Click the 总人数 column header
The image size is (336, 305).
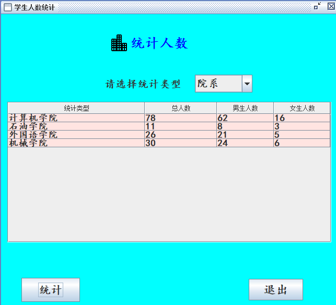[181, 108]
